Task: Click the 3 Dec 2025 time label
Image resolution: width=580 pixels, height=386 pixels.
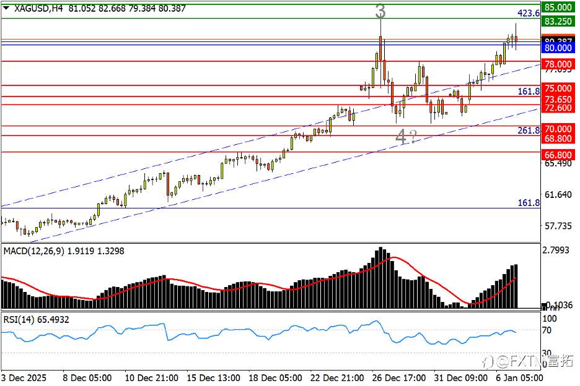Action: click(x=24, y=378)
